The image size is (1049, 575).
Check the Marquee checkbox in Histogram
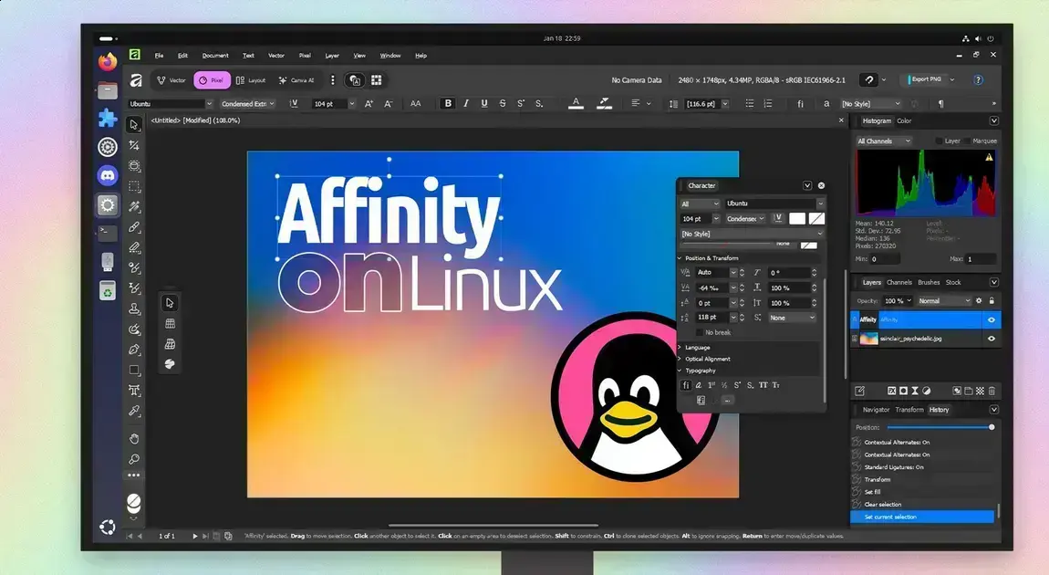point(967,141)
